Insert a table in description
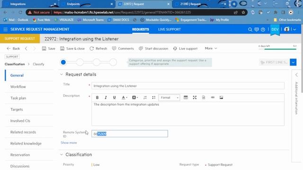This screenshot has height=170, width=303. coord(186,98)
